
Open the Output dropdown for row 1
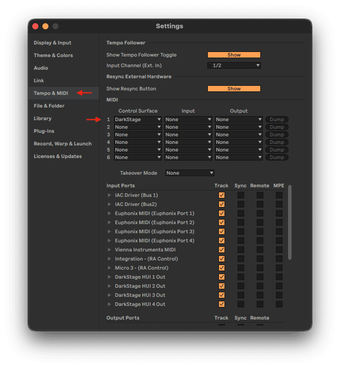(x=239, y=119)
